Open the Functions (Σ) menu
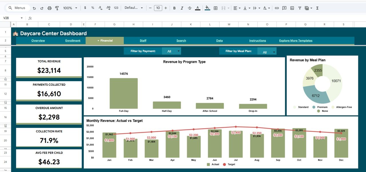The height and width of the screenshot is (172, 366). 317,8
